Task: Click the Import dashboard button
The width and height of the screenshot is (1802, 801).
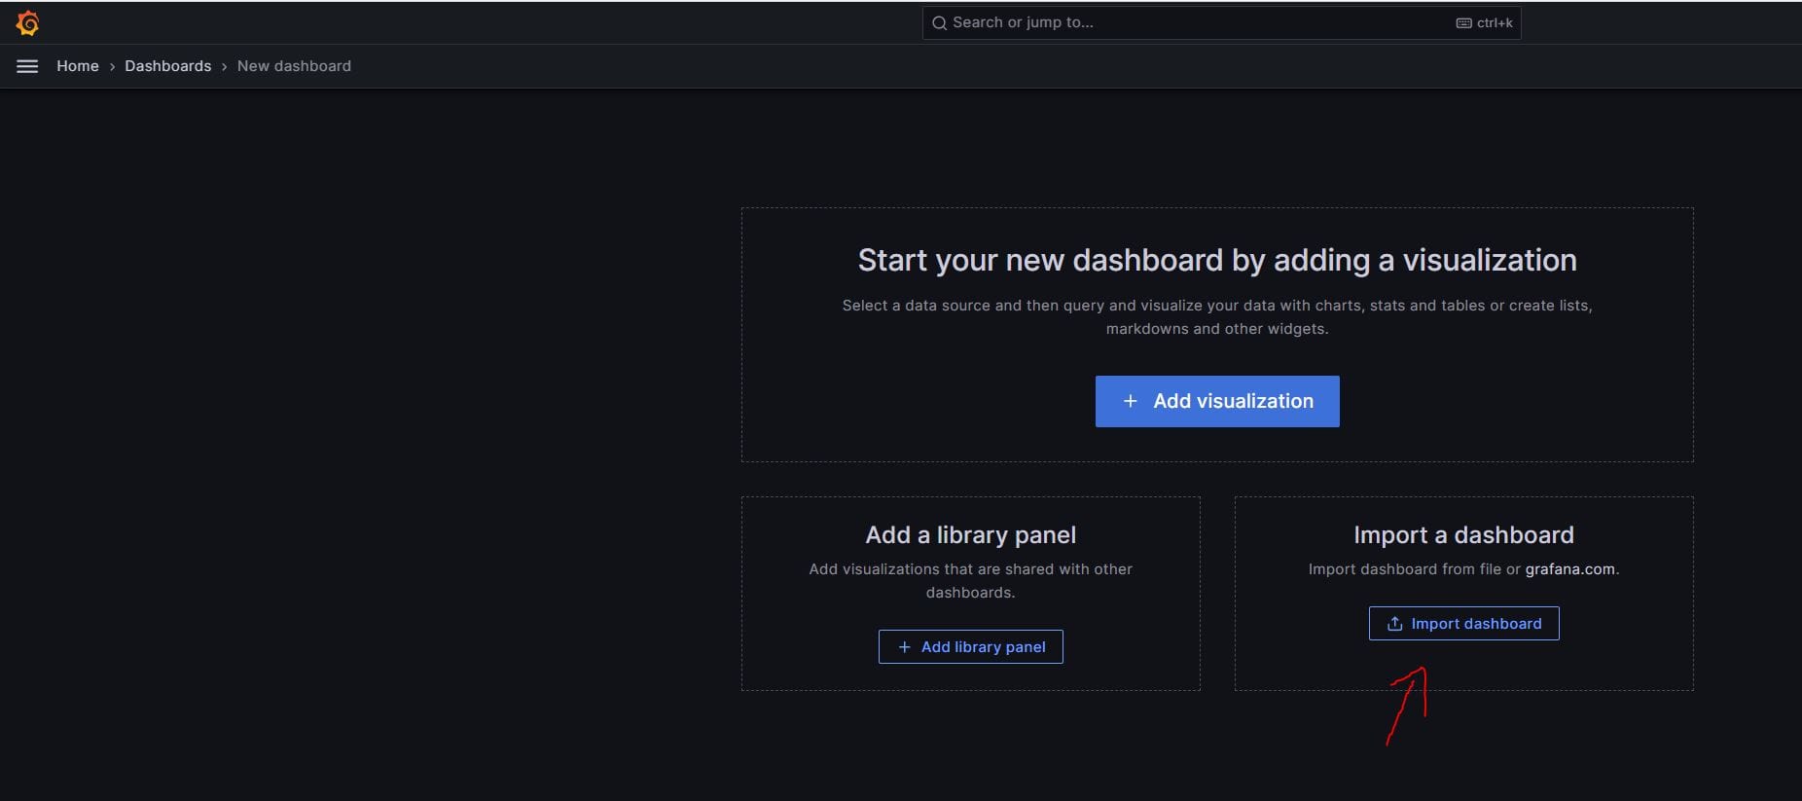Action: [x=1463, y=624]
